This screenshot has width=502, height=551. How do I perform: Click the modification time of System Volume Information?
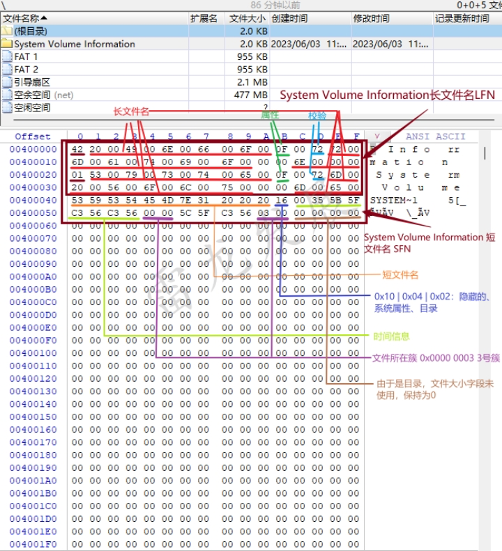[x=390, y=44]
